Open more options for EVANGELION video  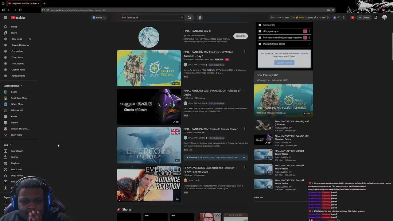click(x=245, y=90)
